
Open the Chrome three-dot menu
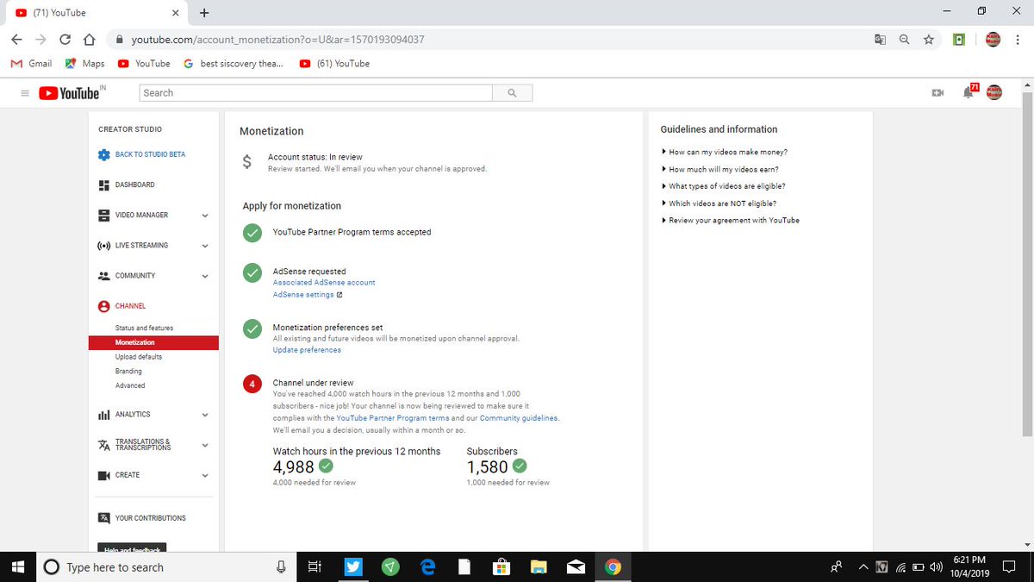(x=1018, y=39)
